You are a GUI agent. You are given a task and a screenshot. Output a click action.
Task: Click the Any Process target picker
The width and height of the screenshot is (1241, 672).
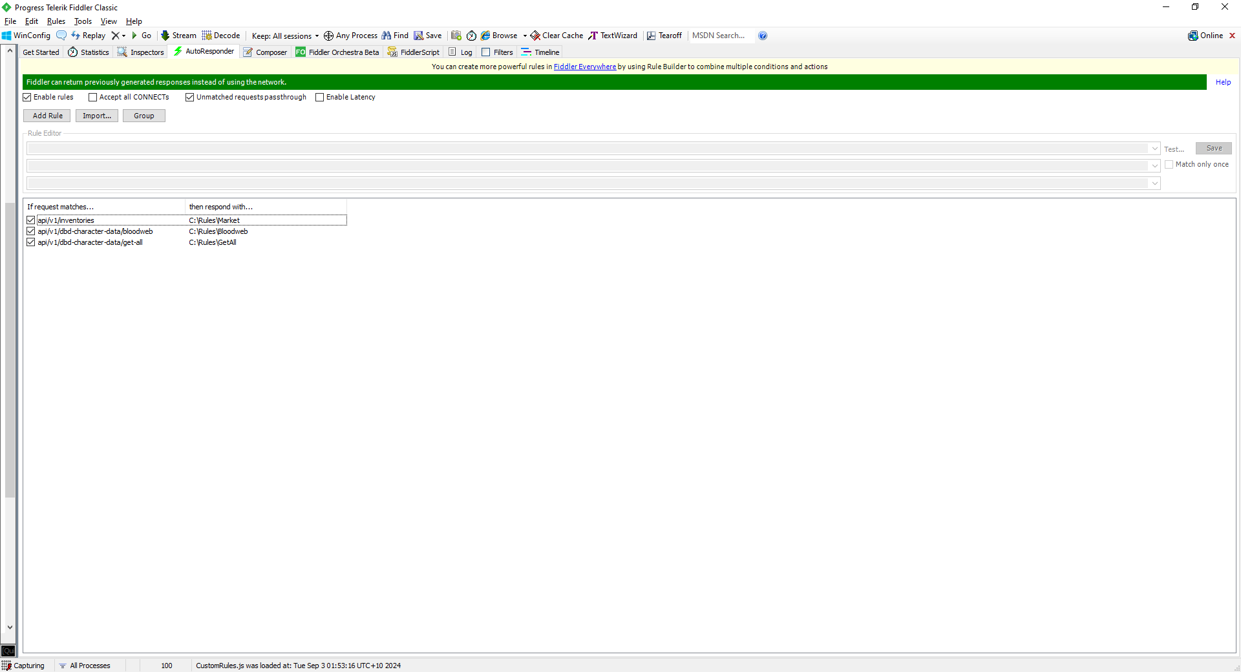tap(350, 36)
